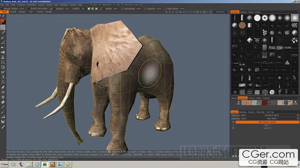Click the Windows Start button
This screenshot has height=168, width=300.
(x=4, y=164)
